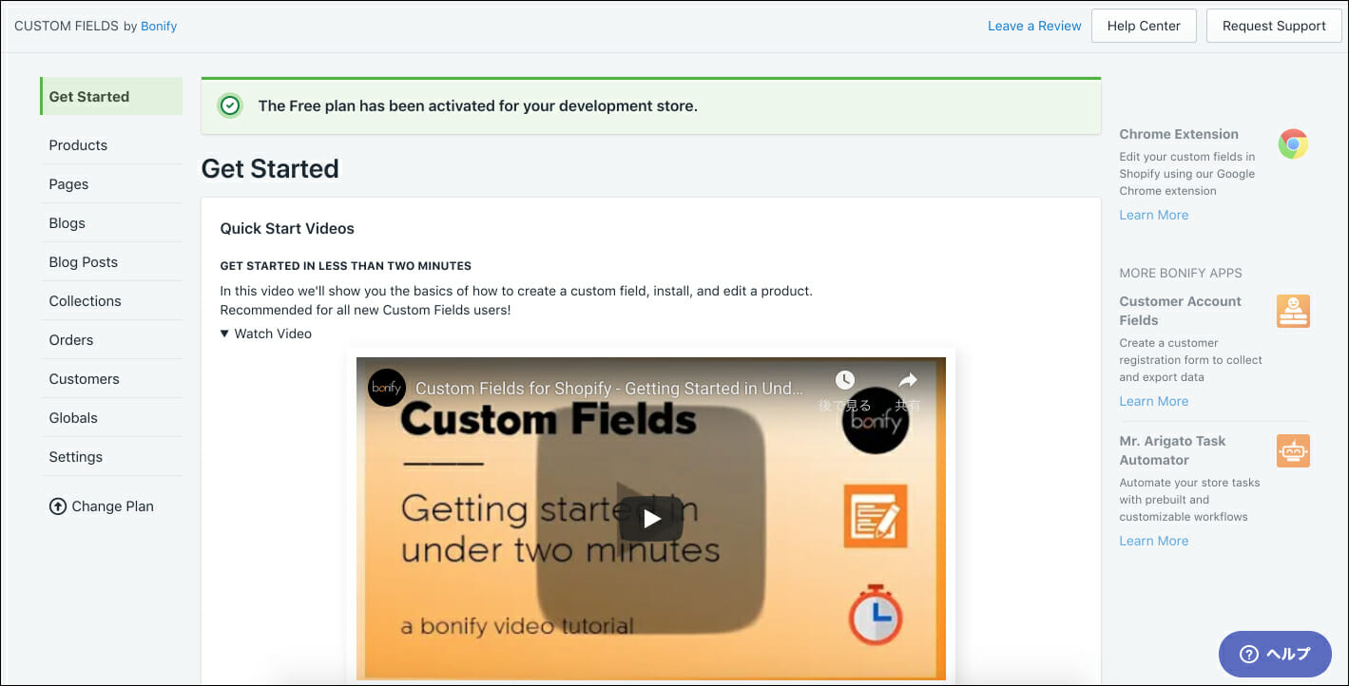Select Globals in the left navigation
1349x686 pixels.
[x=73, y=418]
